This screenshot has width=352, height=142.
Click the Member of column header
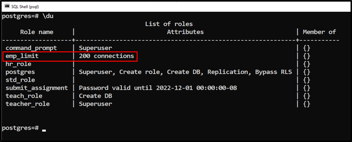click(319, 32)
